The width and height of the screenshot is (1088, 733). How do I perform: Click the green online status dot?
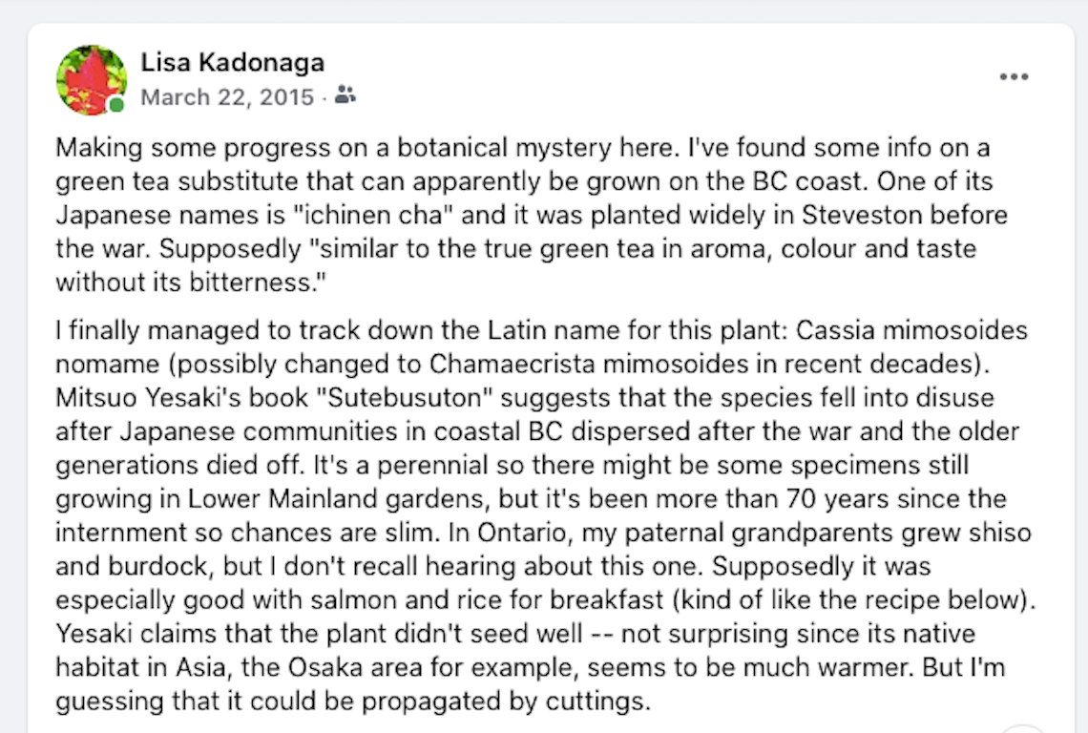pyautogui.click(x=116, y=104)
